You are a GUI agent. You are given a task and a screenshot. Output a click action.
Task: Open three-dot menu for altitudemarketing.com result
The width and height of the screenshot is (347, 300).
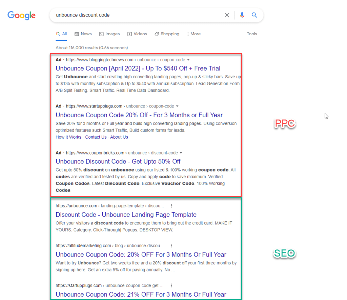coord(171,245)
